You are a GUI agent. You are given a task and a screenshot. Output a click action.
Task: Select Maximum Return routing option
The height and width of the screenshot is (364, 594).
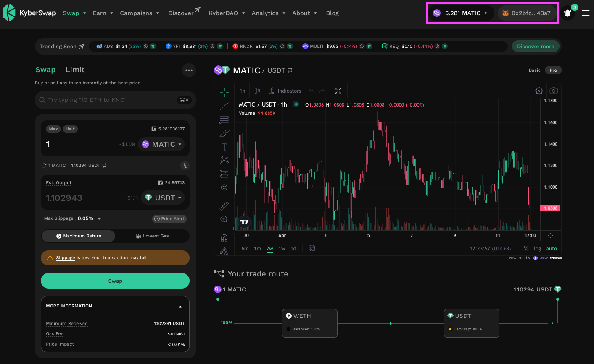point(79,236)
